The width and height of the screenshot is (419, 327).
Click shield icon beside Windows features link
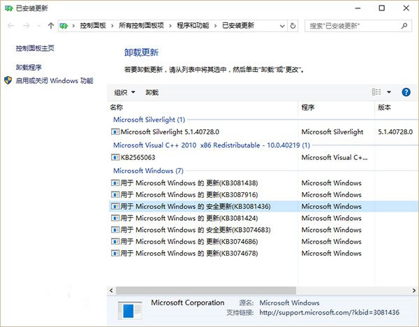tap(8, 80)
